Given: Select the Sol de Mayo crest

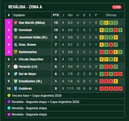Looking at the screenshot, I should pos(16,74).
